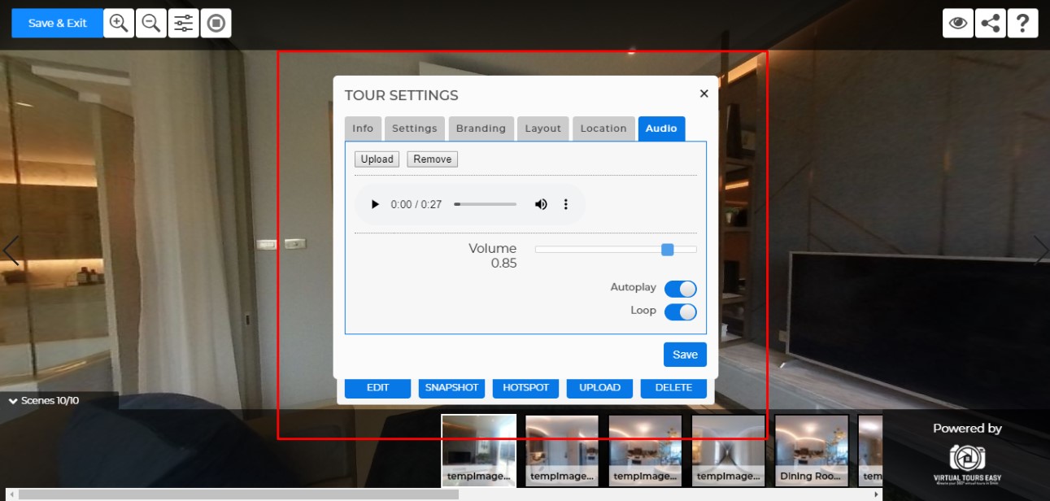1050x501 pixels.
Task: Open the Location tab
Action: 603,128
